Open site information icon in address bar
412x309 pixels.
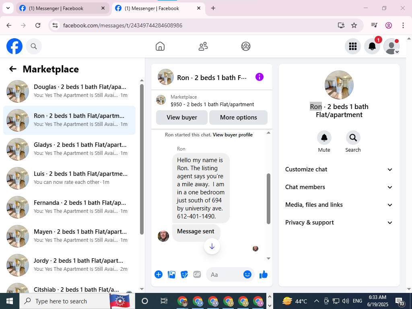[55, 25]
